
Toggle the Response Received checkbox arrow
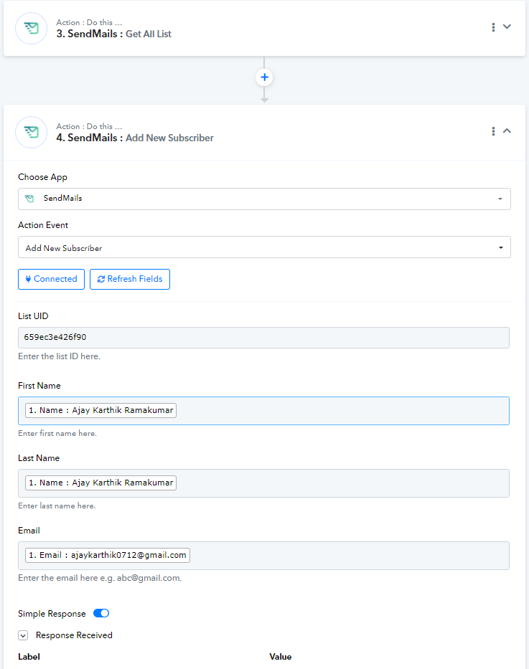pos(23,635)
